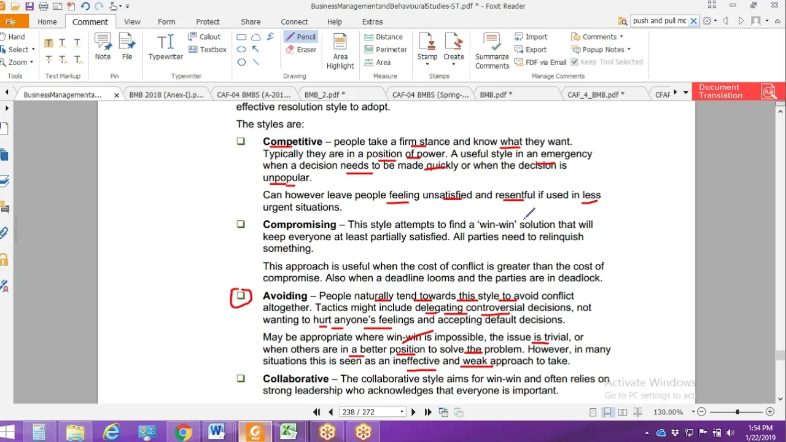Activate the Area Highlight tool

(x=340, y=50)
